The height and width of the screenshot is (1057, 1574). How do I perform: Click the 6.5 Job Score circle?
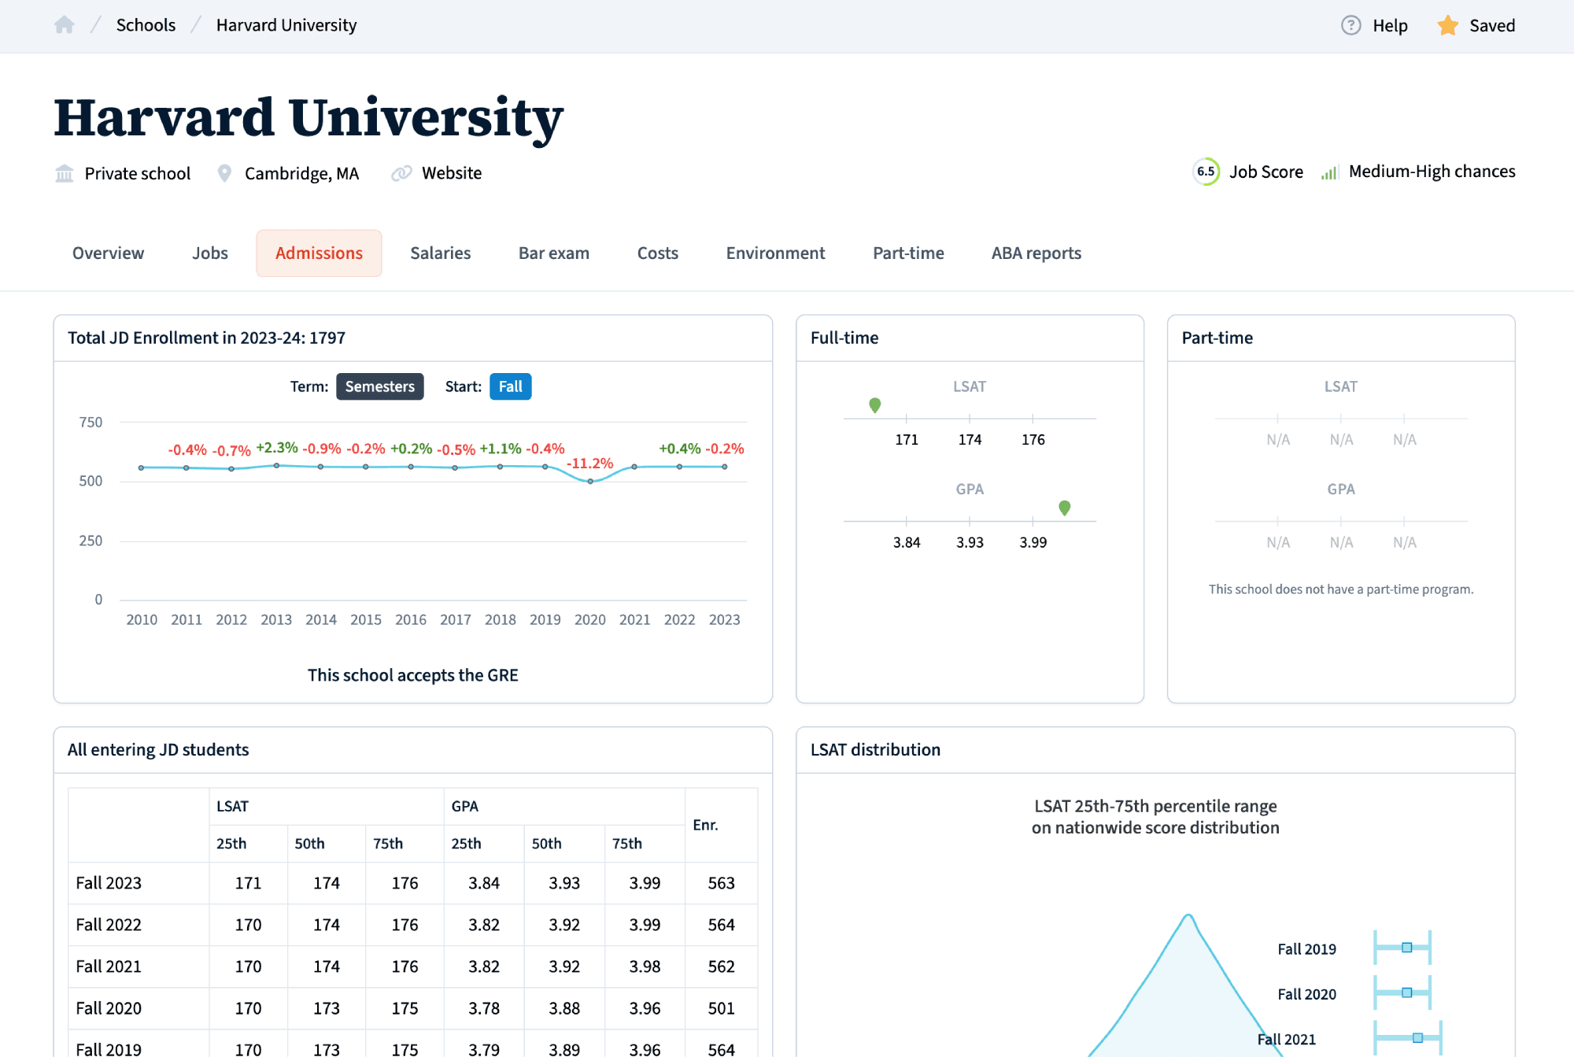pos(1206,172)
